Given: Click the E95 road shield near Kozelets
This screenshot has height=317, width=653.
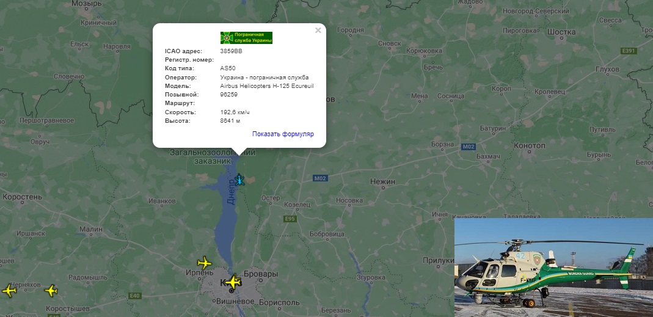Looking at the screenshot, I should [290, 219].
